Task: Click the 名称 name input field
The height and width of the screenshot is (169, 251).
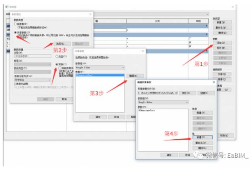Action: tap(33, 56)
